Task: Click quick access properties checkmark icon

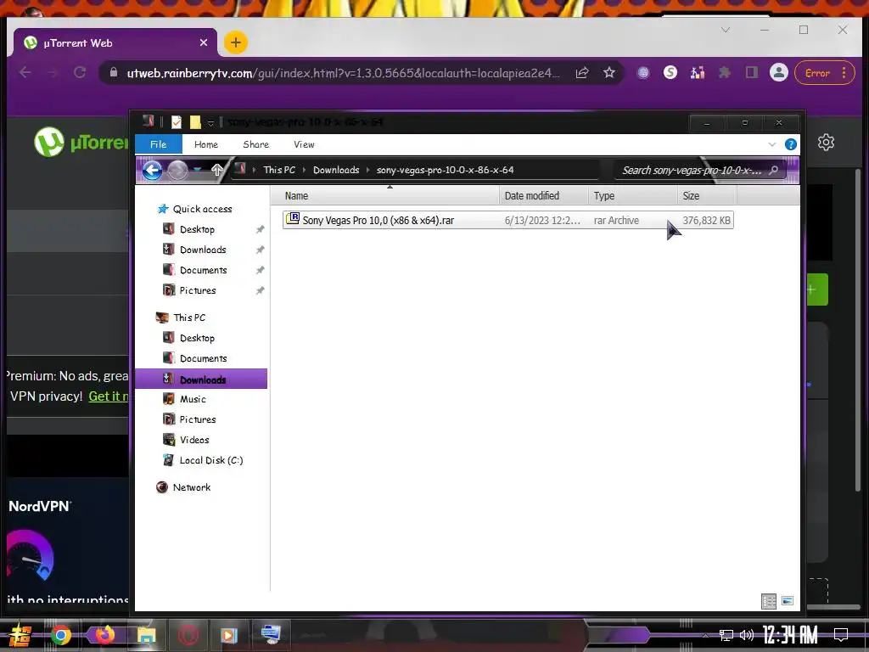Action: pos(177,122)
